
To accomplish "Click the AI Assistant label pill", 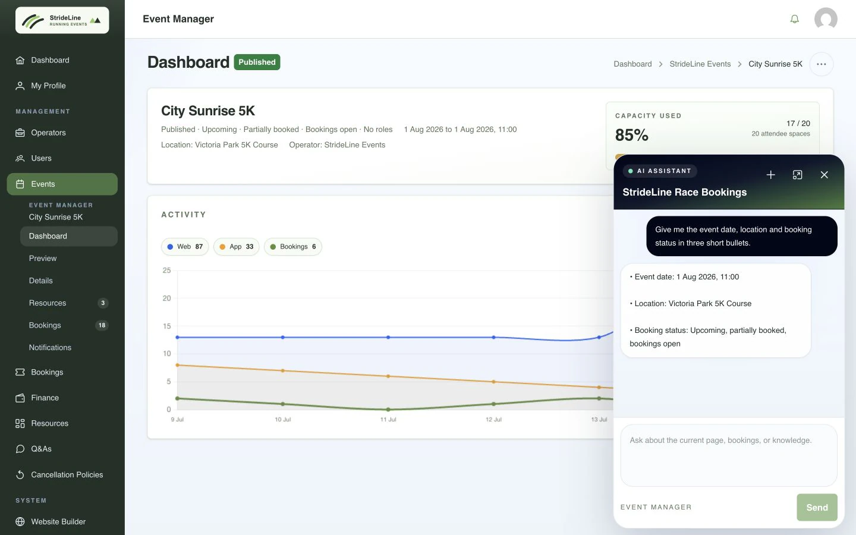I will 660,171.
